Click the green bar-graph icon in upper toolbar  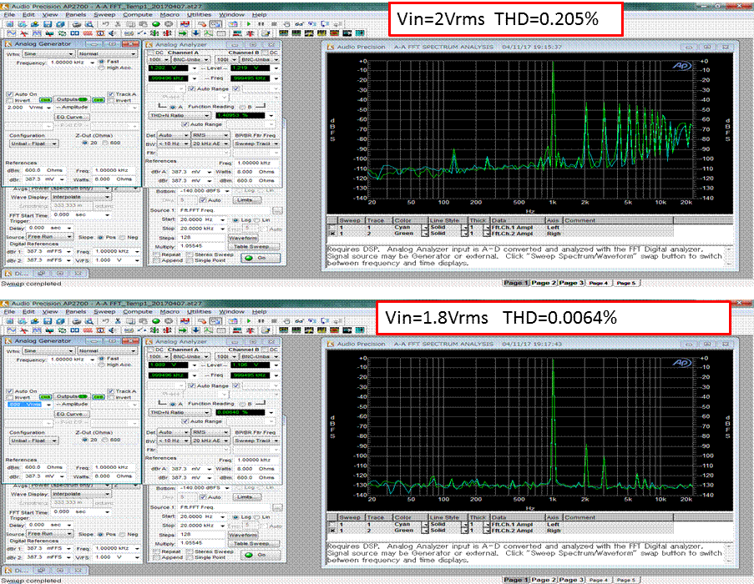point(154,33)
